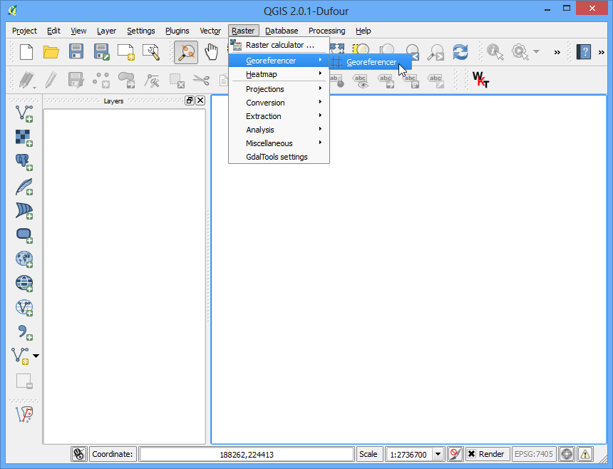Click the Cut Features scissors icon
The image size is (613, 469).
pos(201,80)
